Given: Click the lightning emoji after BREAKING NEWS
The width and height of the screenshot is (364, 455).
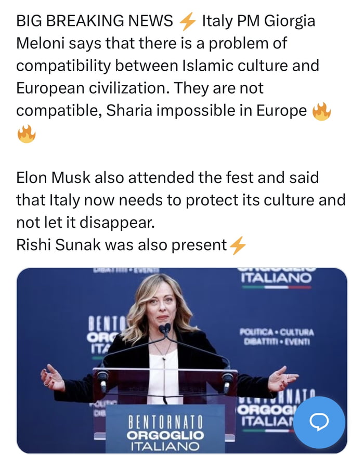Looking at the screenshot, I should click(x=187, y=21).
